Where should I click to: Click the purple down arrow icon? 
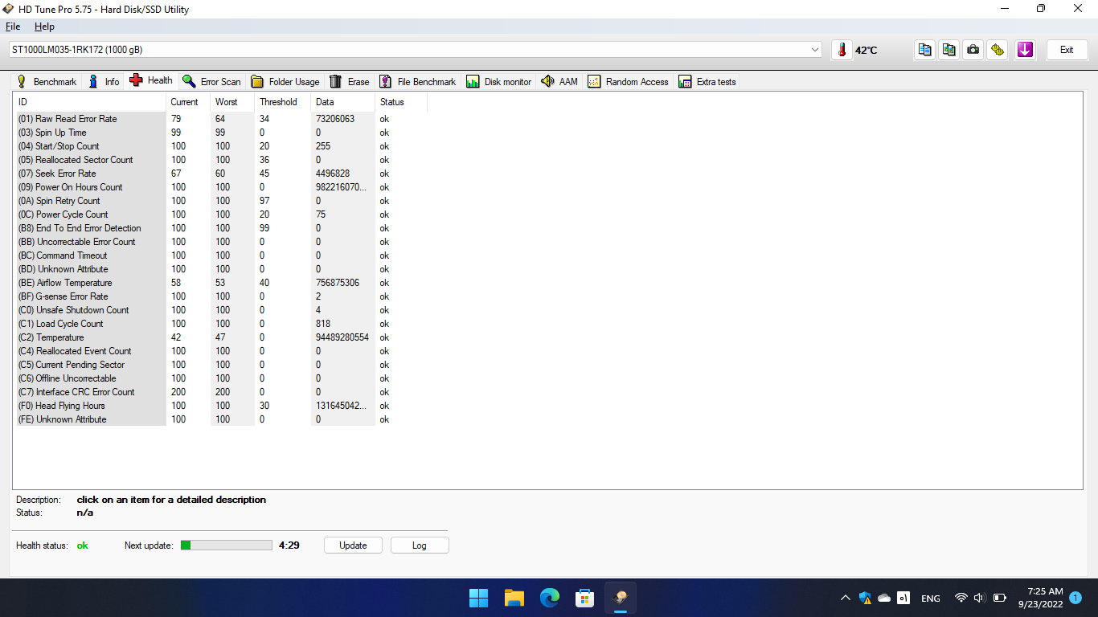point(1024,50)
